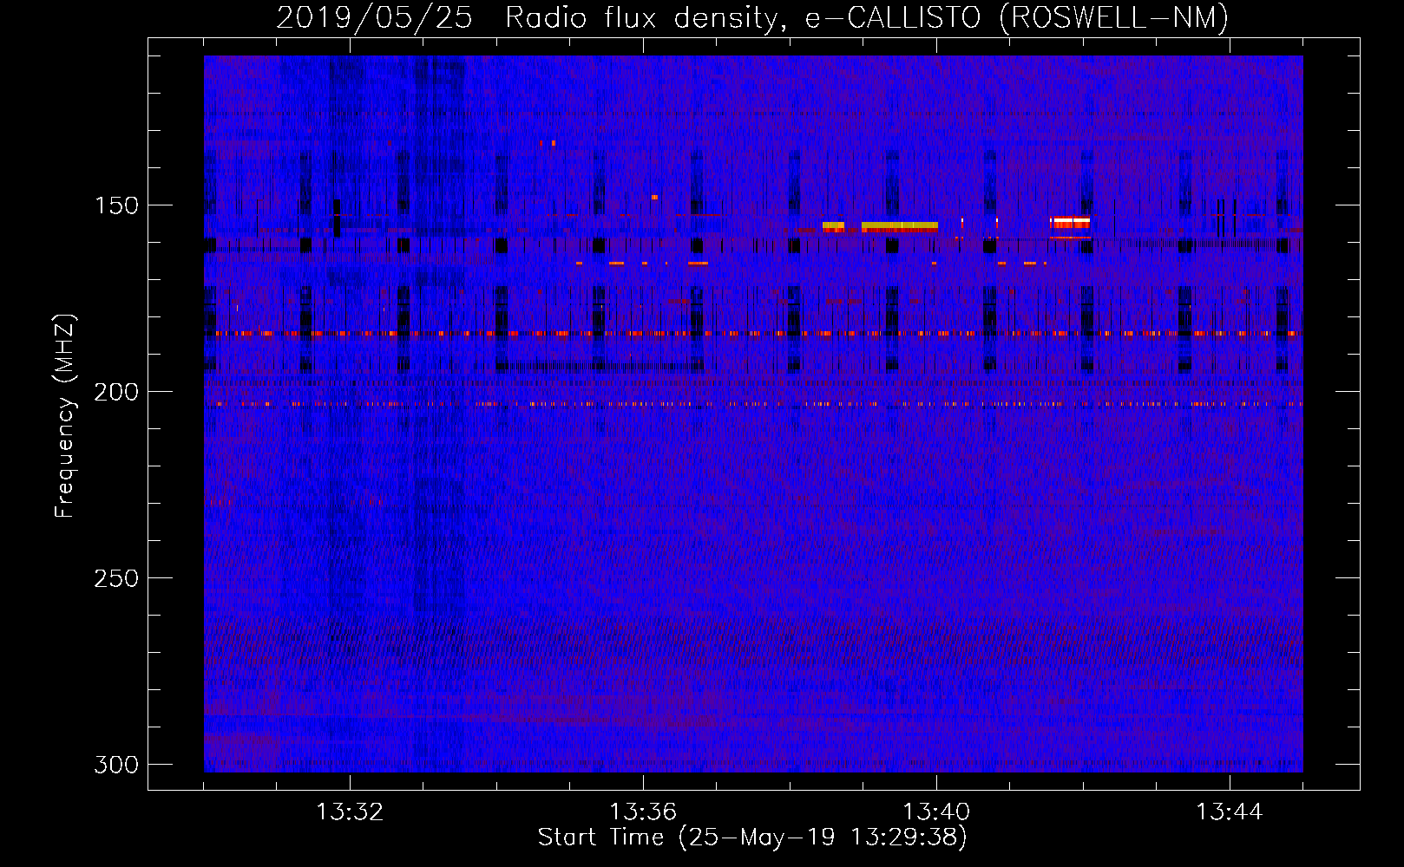
Task: Click the 13:40 time tick label
Action: click(936, 812)
